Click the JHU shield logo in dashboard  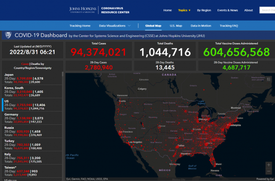coord(8,35)
